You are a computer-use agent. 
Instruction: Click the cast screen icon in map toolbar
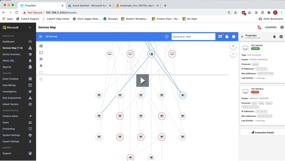click(x=41, y=53)
